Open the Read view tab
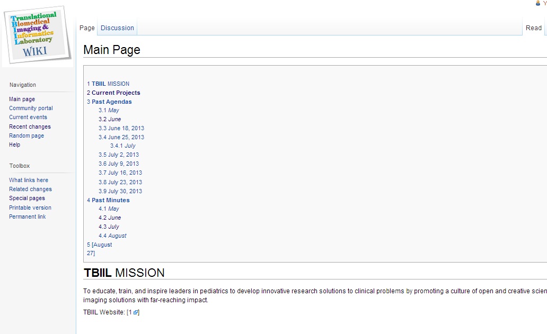This screenshot has height=334, width=547. [533, 28]
